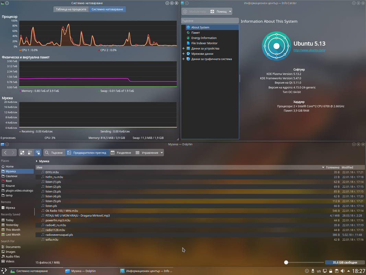Expand Мрежови данни tree node

click(x=184, y=54)
